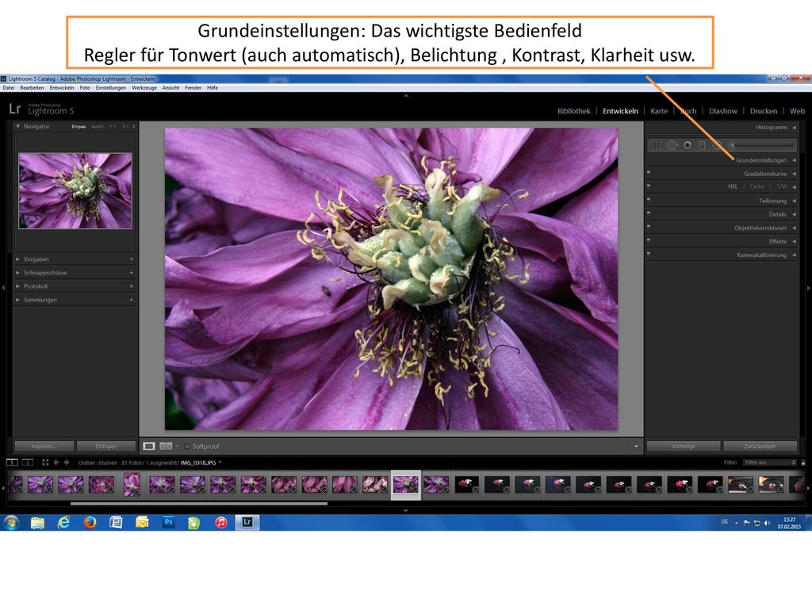Click the Vorherige button
The width and height of the screenshot is (812, 609).
pyautogui.click(x=684, y=446)
